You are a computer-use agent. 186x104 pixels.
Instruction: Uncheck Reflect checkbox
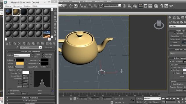click(x=15, y=67)
